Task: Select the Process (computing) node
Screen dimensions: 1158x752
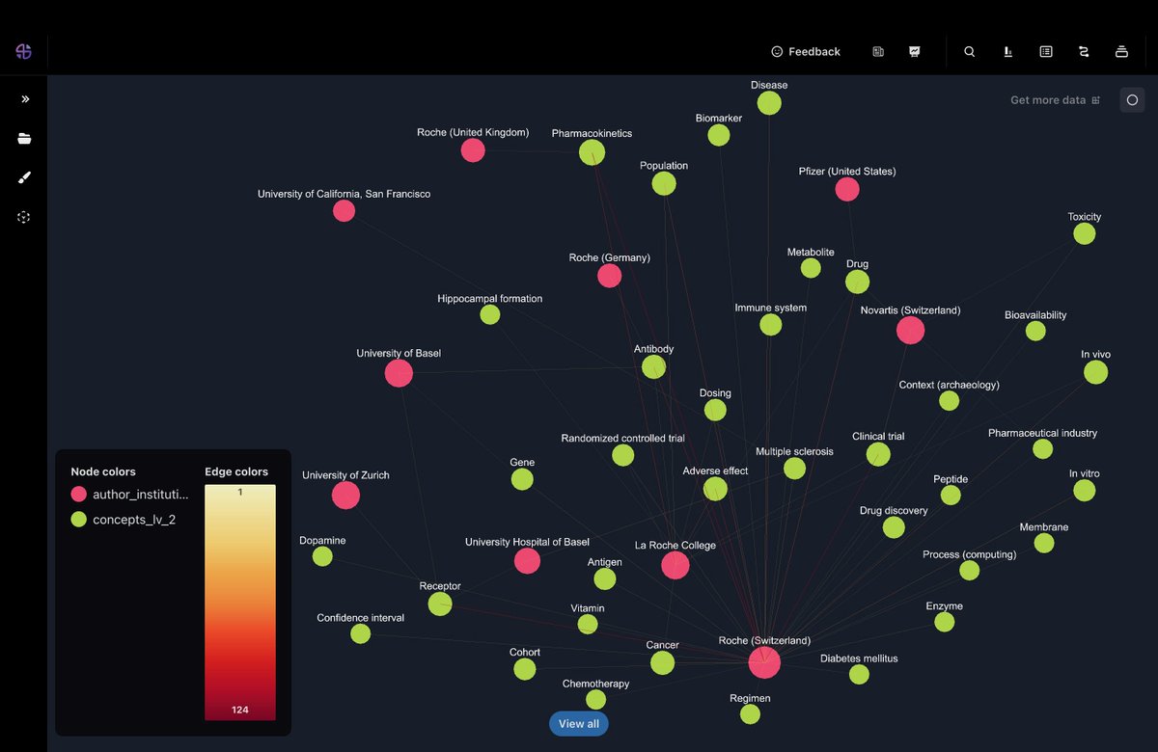Action: click(970, 571)
